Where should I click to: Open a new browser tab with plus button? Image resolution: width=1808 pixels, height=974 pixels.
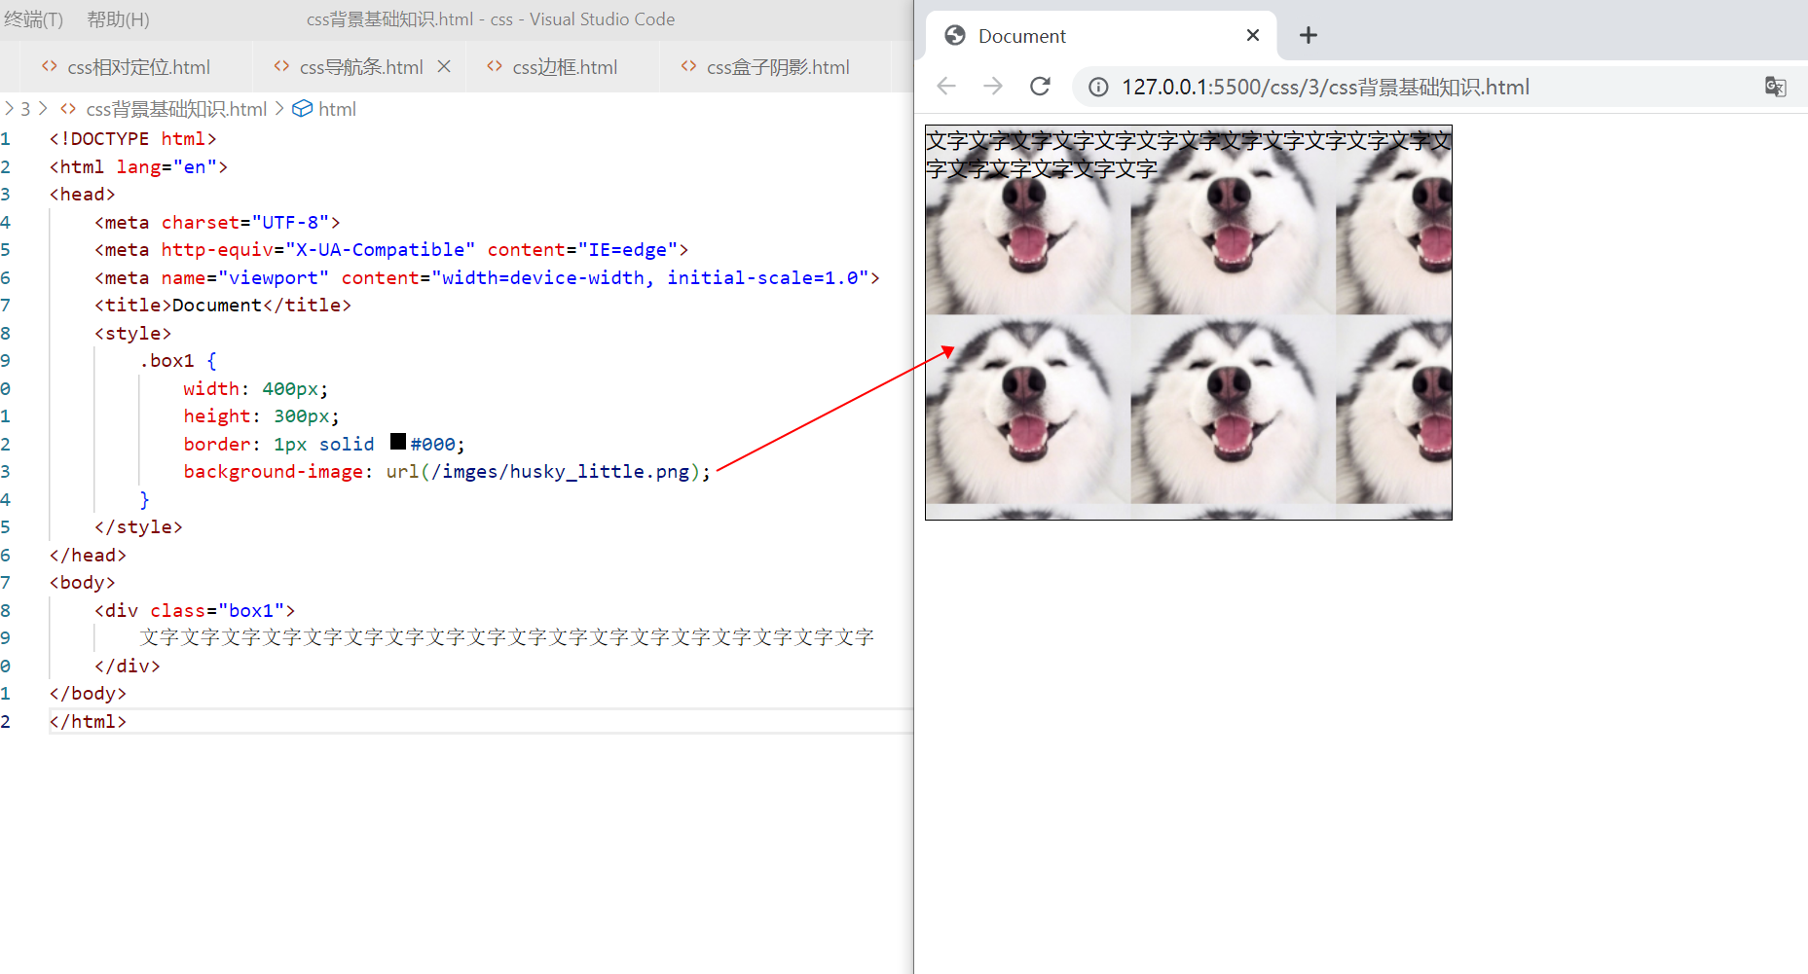pyautogui.click(x=1309, y=35)
